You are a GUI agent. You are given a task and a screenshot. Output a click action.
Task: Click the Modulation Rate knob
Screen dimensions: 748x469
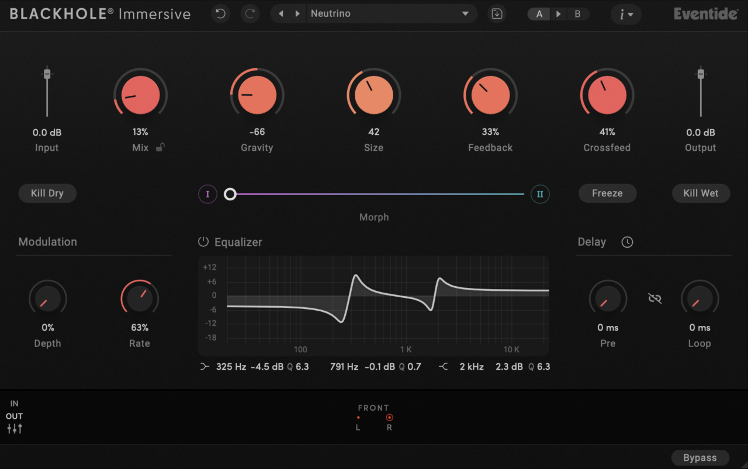click(x=140, y=298)
